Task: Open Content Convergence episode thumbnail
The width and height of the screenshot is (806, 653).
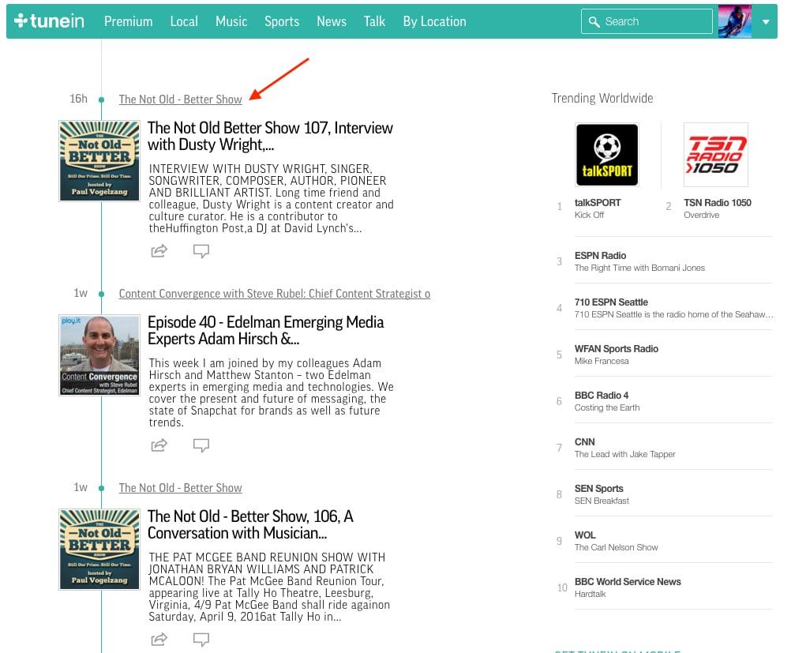Action: tap(99, 355)
